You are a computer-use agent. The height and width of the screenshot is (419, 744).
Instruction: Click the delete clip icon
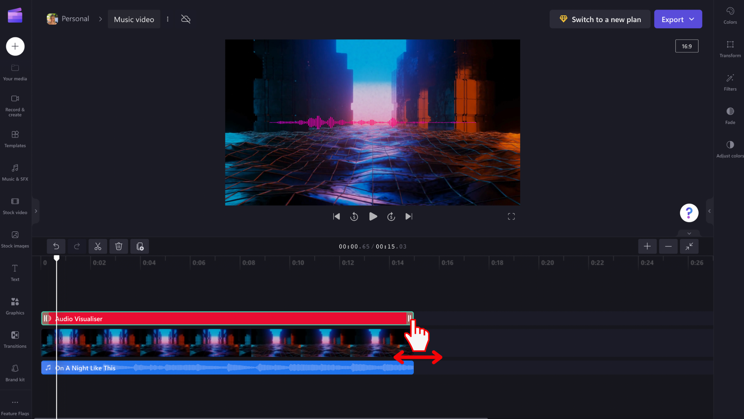[119, 246]
